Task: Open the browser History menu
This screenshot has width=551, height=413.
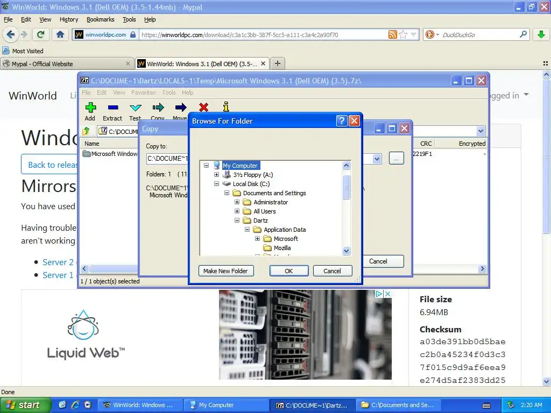Action: [69, 19]
